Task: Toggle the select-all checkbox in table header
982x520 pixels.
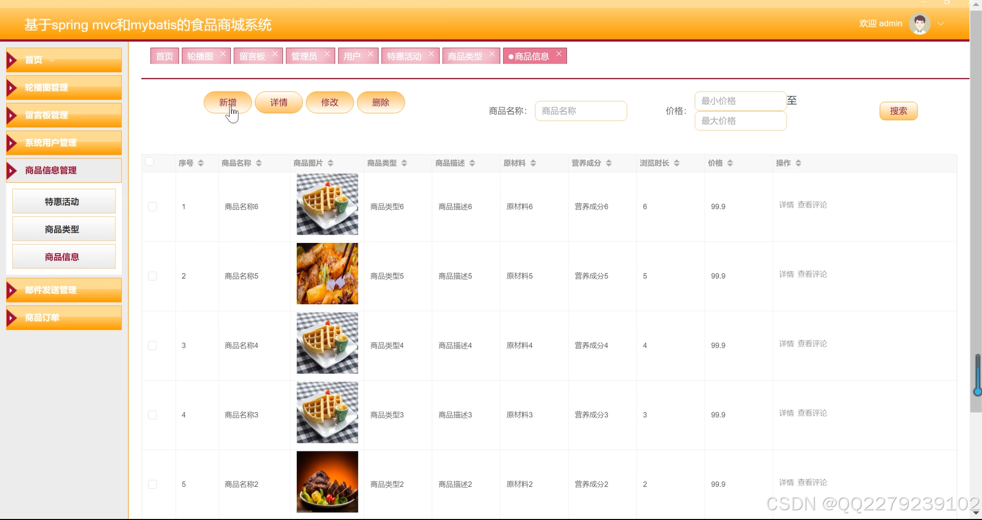Action: (x=149, y=162)
